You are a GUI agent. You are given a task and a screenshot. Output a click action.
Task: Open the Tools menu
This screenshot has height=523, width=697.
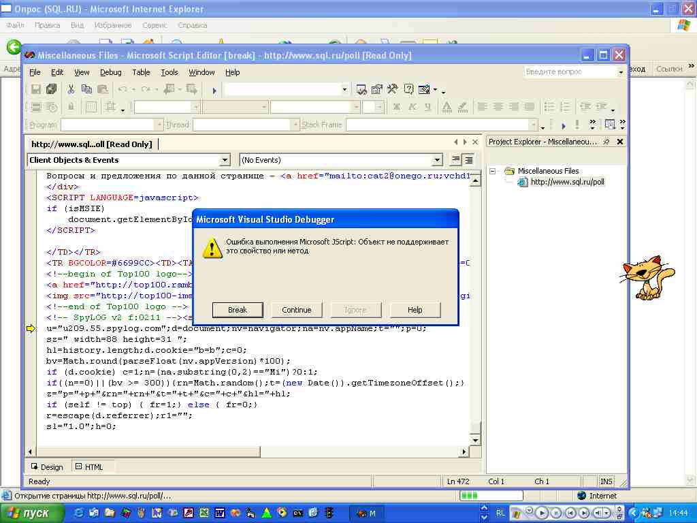169,72
